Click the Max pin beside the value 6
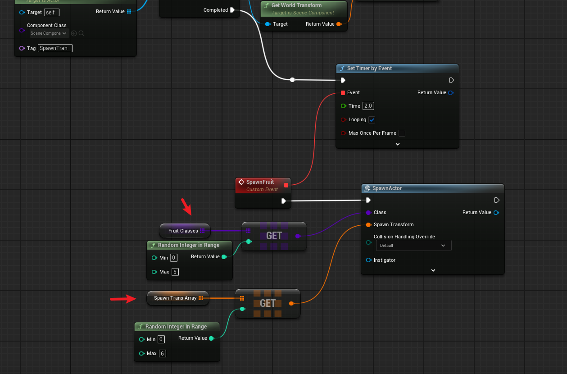This screenshot has width=567, height=374. (142, 353)
